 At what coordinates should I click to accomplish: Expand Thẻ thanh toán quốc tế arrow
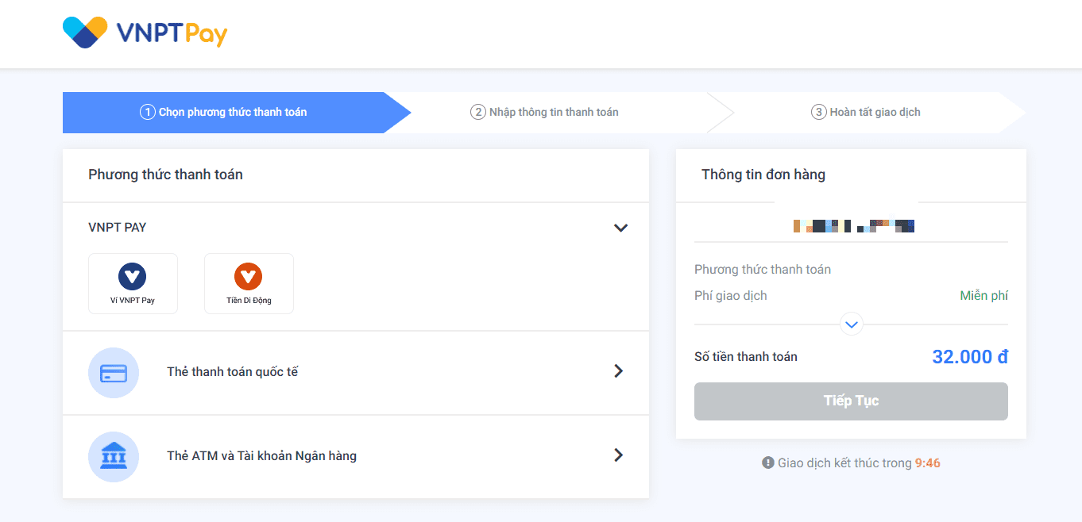(x=619, y=371)
